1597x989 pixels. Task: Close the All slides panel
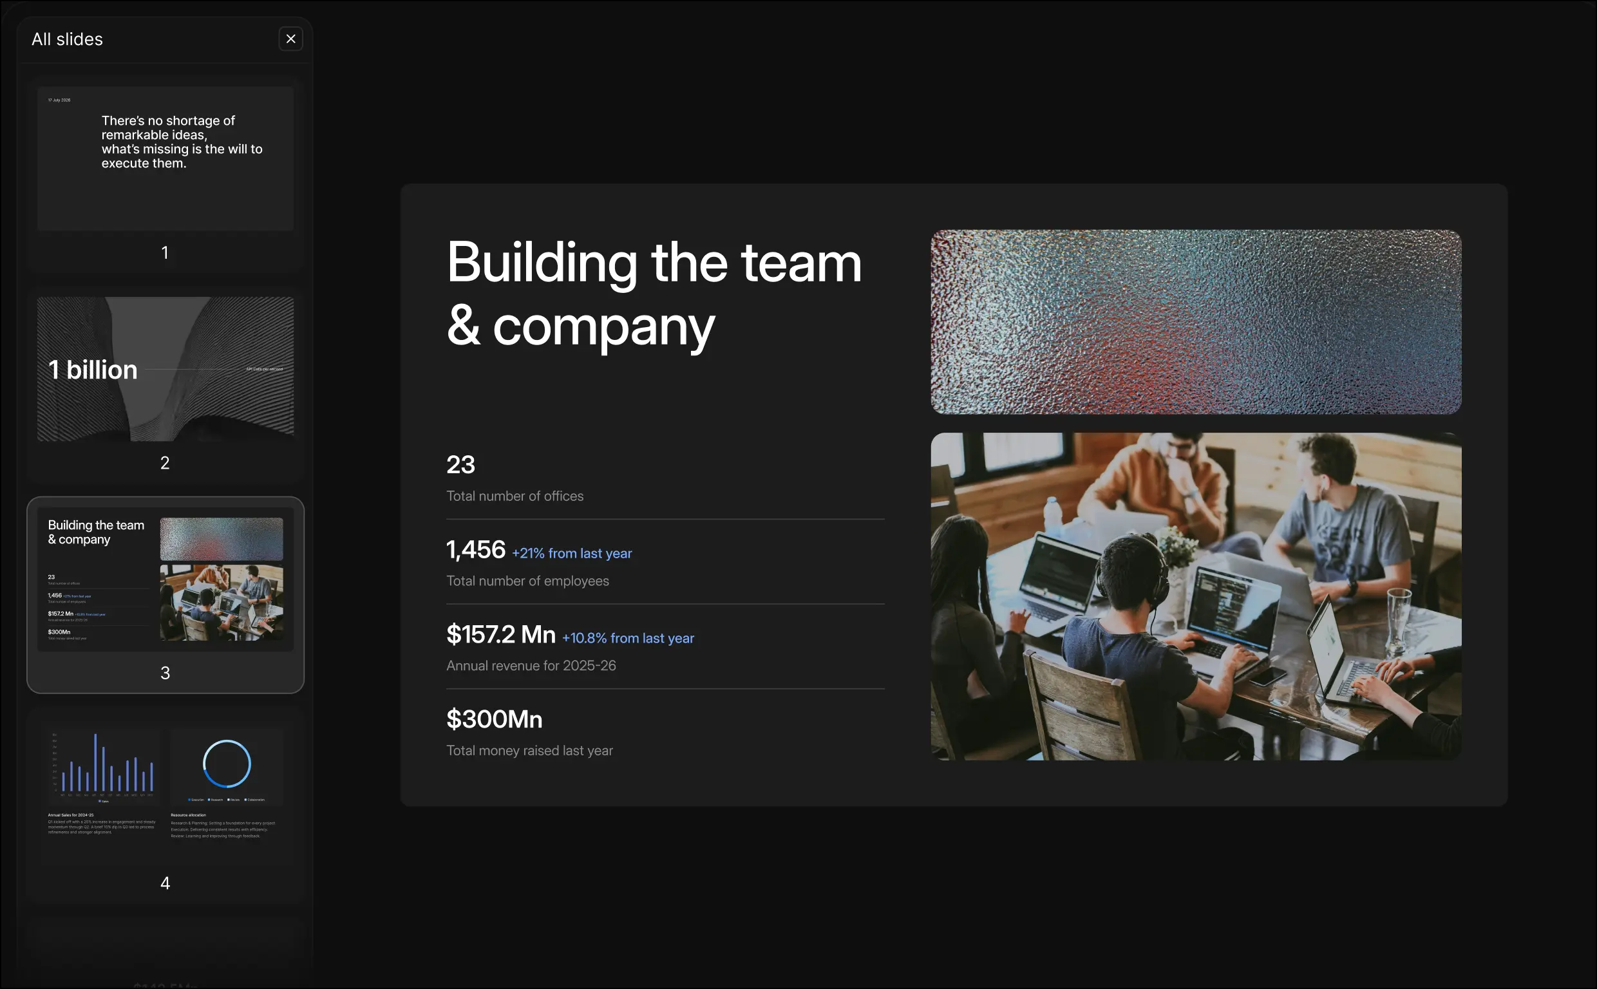click(290, 39)
